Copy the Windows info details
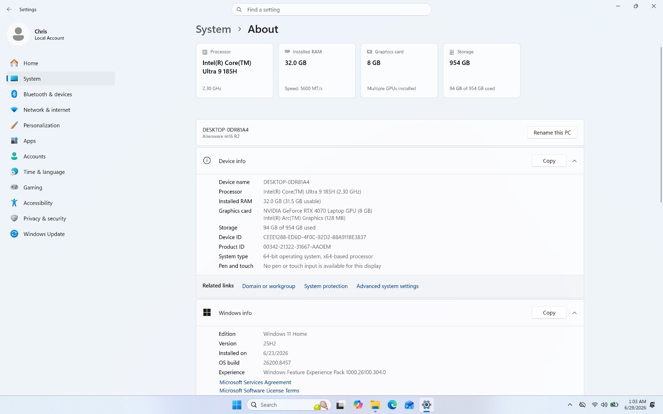The image size is (663, 414). coord(549,313)
